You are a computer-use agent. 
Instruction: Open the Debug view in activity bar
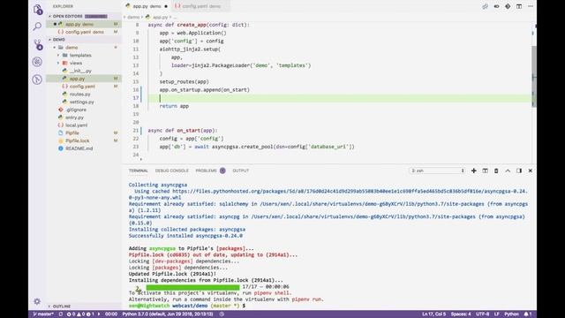coord(37,62)
